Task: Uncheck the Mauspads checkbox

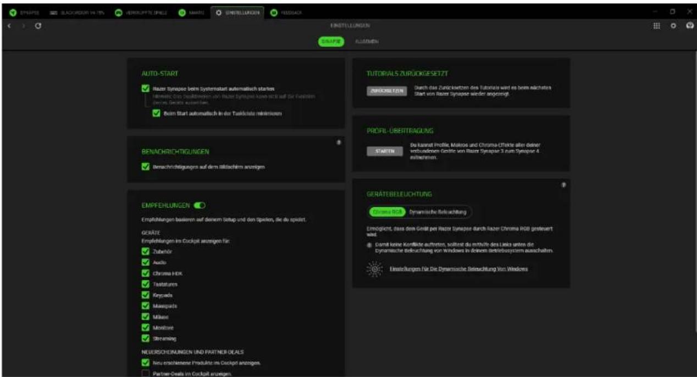Action: [145, 306]
